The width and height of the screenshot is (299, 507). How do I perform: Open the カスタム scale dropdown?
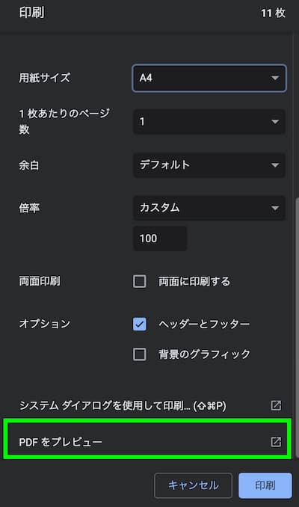tap(209, 208)
